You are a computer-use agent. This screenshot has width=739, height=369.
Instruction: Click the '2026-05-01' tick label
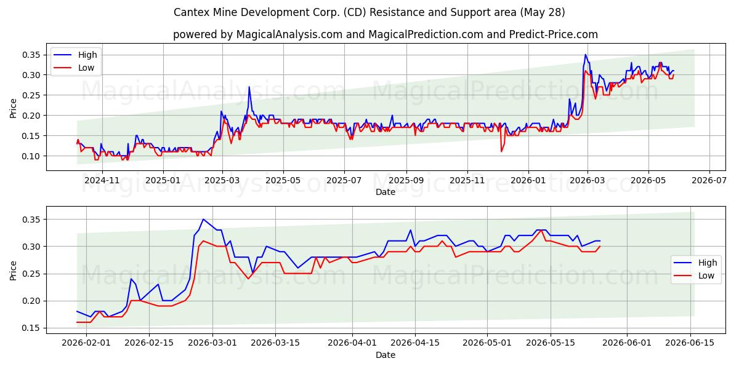point(487,343)
